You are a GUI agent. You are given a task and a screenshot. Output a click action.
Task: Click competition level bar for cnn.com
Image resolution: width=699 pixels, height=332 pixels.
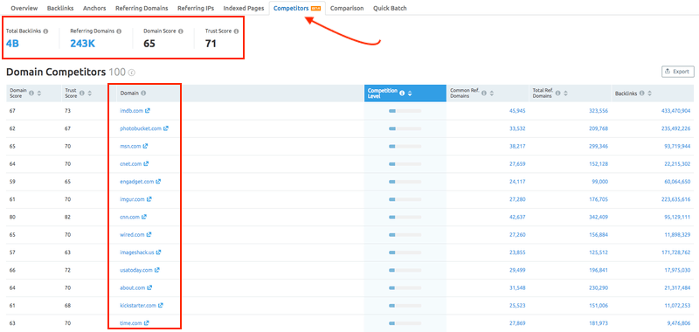405,217
